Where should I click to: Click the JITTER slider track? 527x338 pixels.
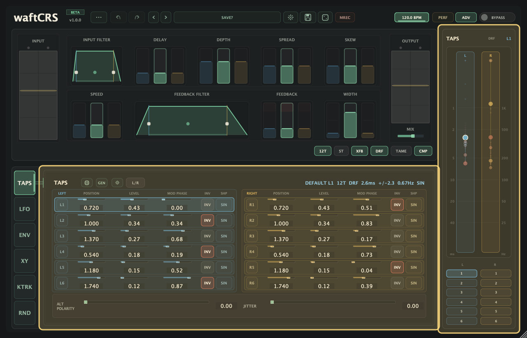click(x=333, y=302)
